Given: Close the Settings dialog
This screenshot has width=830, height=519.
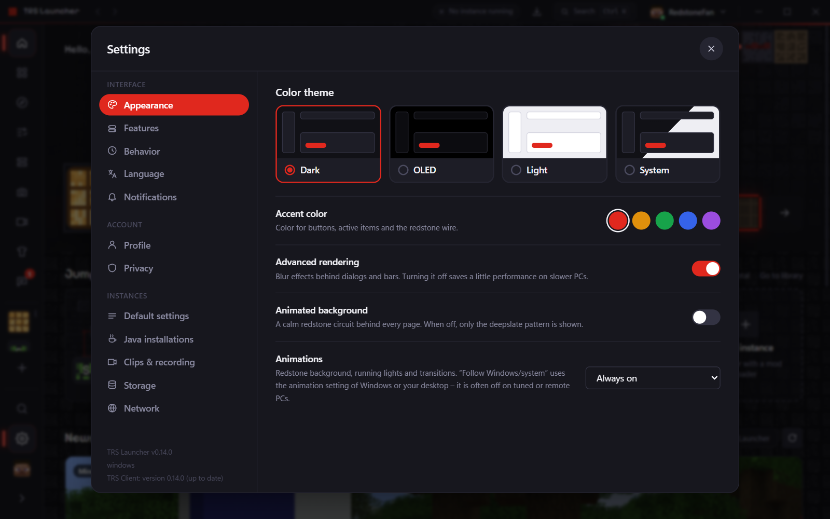Looking at the screenshot, I should pos(711,49).
